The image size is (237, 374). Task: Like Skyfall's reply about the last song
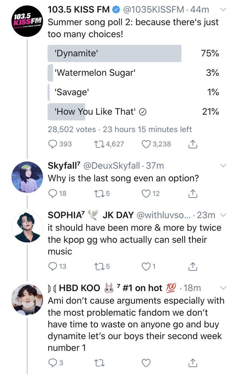151,194
